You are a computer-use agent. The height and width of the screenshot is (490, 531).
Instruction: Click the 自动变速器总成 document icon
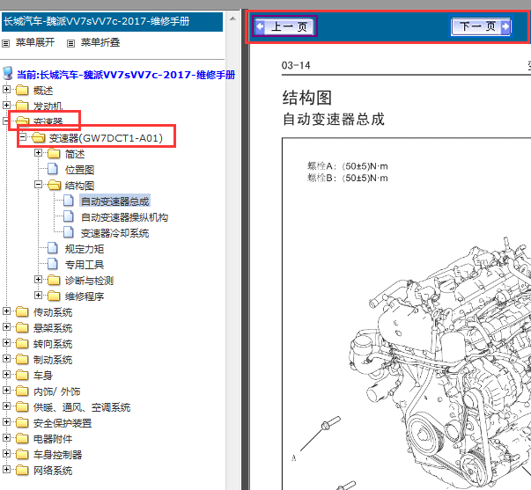point(69,201)
